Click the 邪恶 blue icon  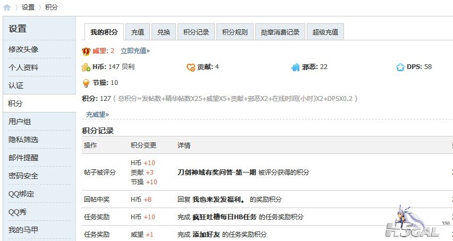pyautogui.click(x=296, y=67)
